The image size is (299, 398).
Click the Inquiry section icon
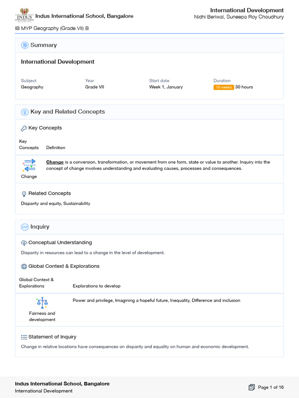(25, 227)
